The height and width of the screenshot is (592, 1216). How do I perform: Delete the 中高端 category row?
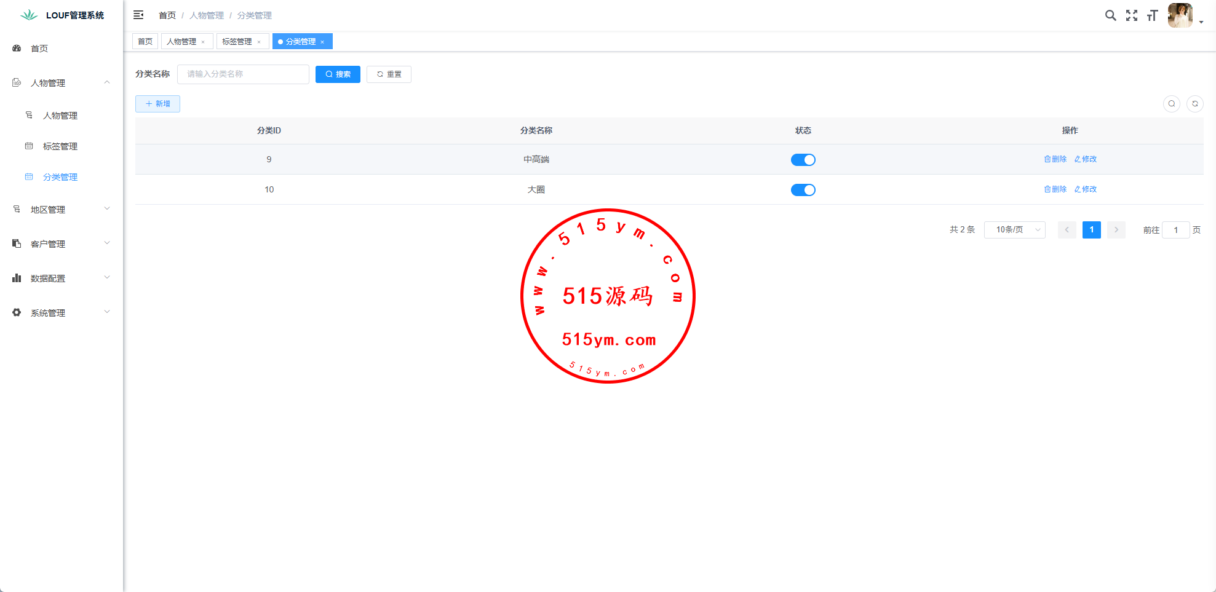click(x=1055, y=159)
